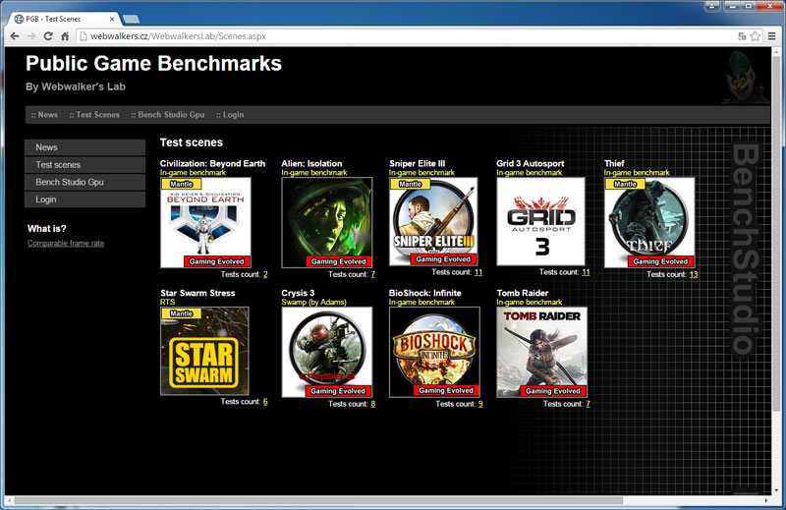Click the translate icon in address bar
This screenshot has height=510, width=786.
point(742,36)
